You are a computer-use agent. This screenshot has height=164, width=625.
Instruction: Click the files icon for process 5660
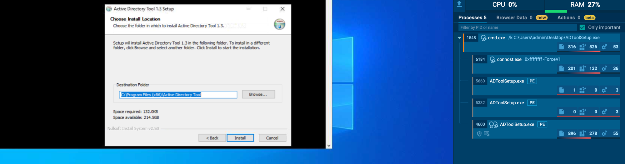click(562, 90)
